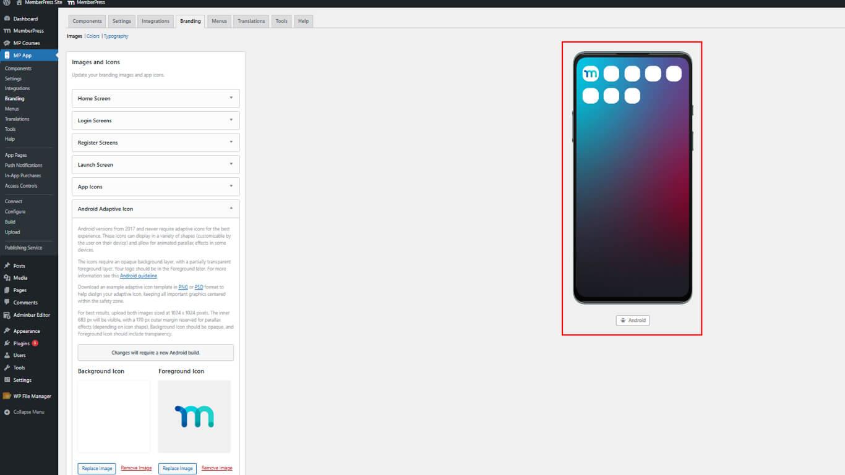Expand the Login Screens section

pos(155,120)
